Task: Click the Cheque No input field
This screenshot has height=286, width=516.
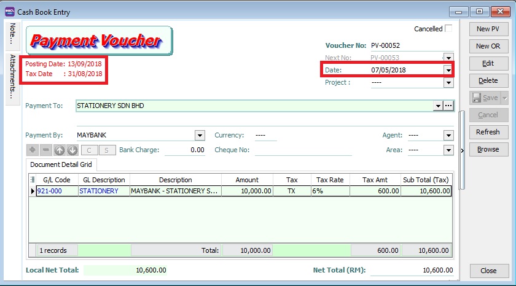Action: pos(303,150)
